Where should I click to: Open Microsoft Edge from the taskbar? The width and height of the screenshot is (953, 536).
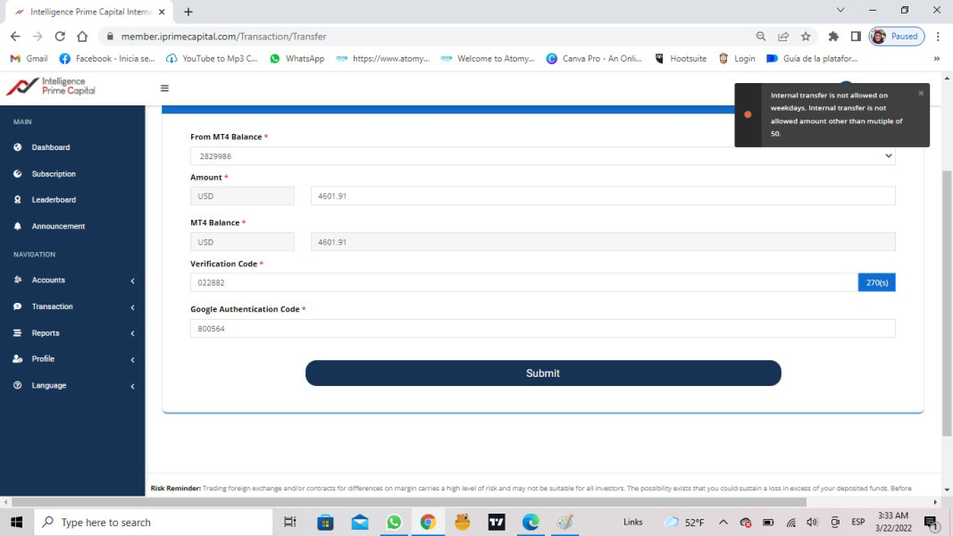coord(531,522)
